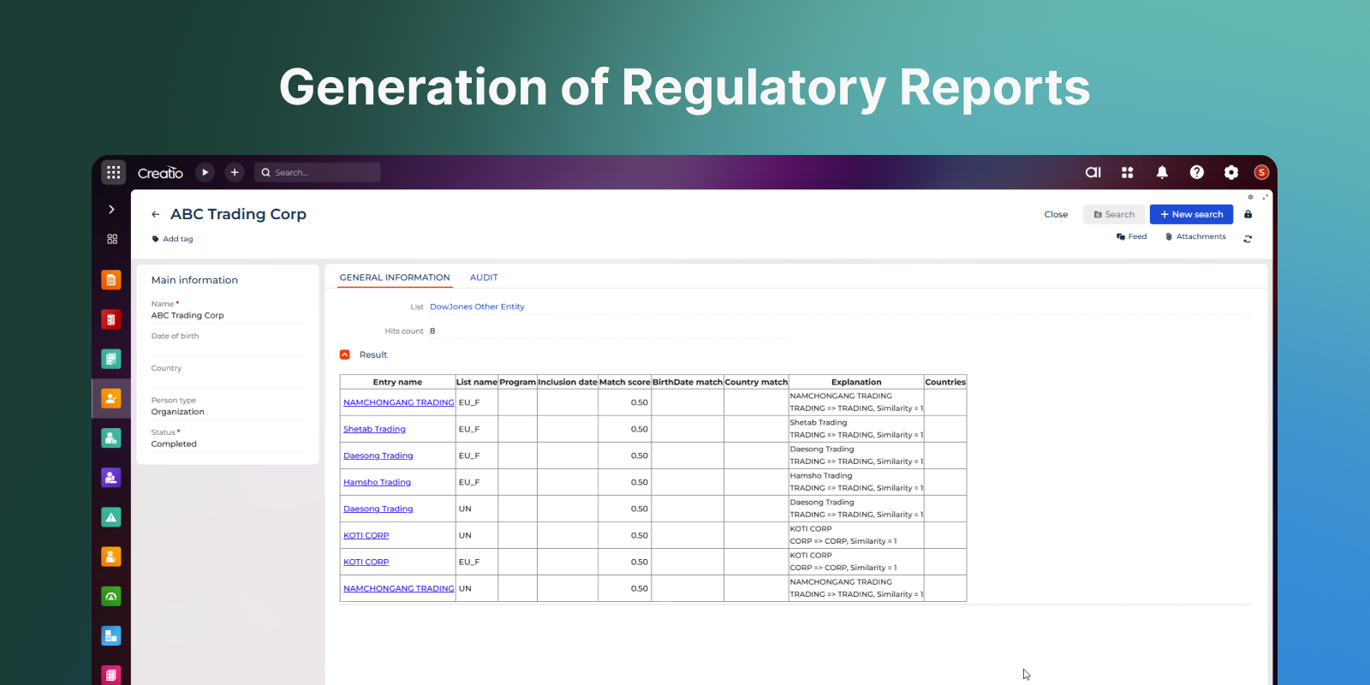
Task: Select the GENERAL INFORMATION tab
Action: (394, 277)
